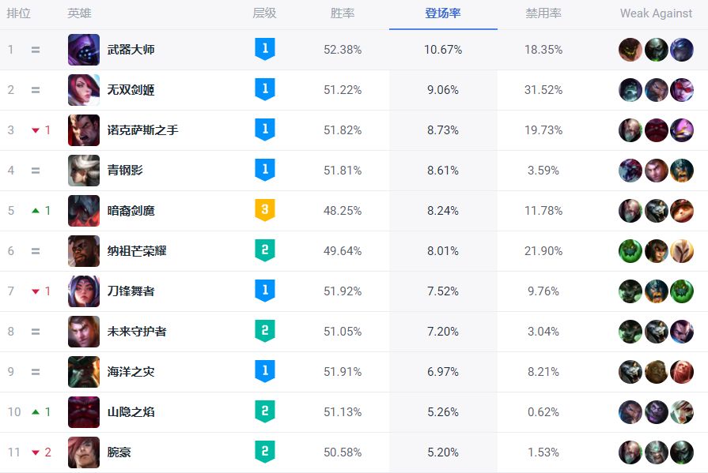Image resolution: width=708 pixels, height=473 pixels.
Task: Select the 禁用率 sort header
Action: pyautogui.click(x=544, y=13)
